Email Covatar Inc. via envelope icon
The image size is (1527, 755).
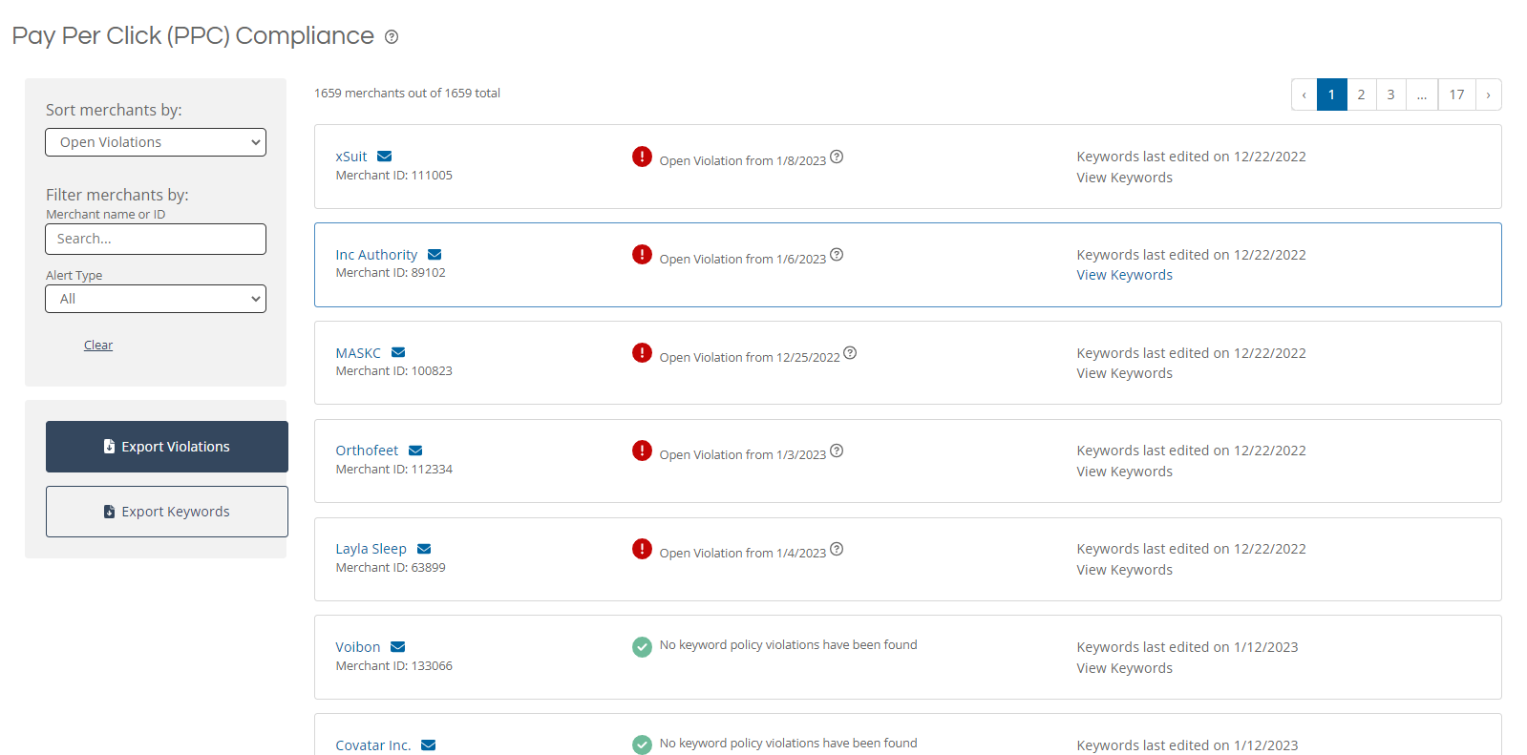click(x=429, y=745)
